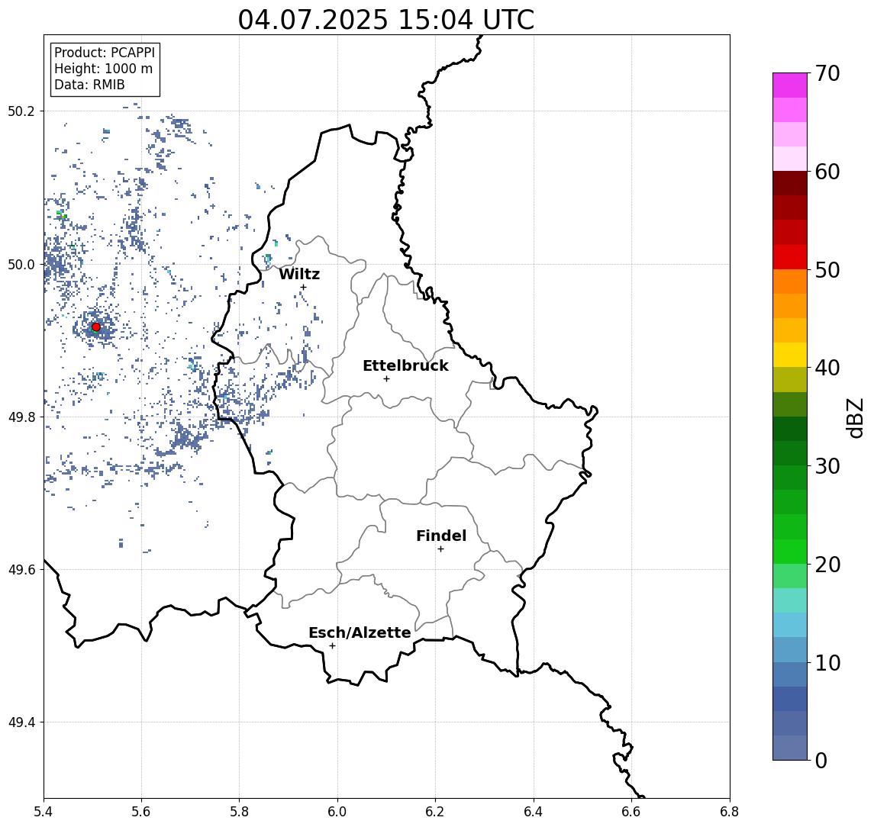
Task: Click the 70 tick on the colorbar
Action: point(827,73)
